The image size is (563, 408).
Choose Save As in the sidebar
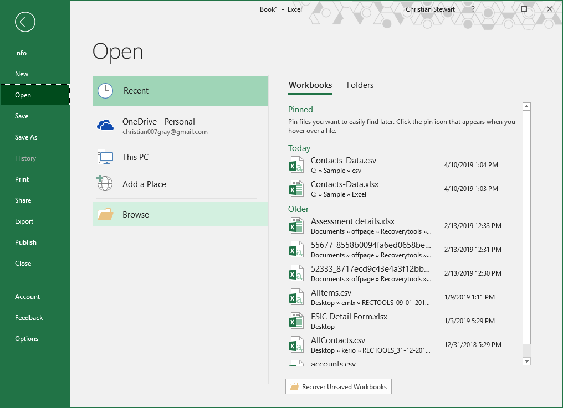coord(35,137)
